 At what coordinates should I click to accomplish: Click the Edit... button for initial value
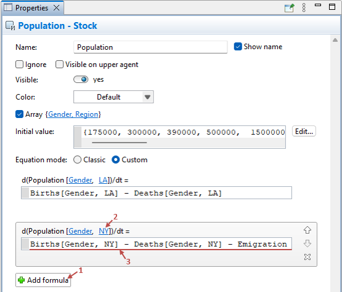point(304,131)
